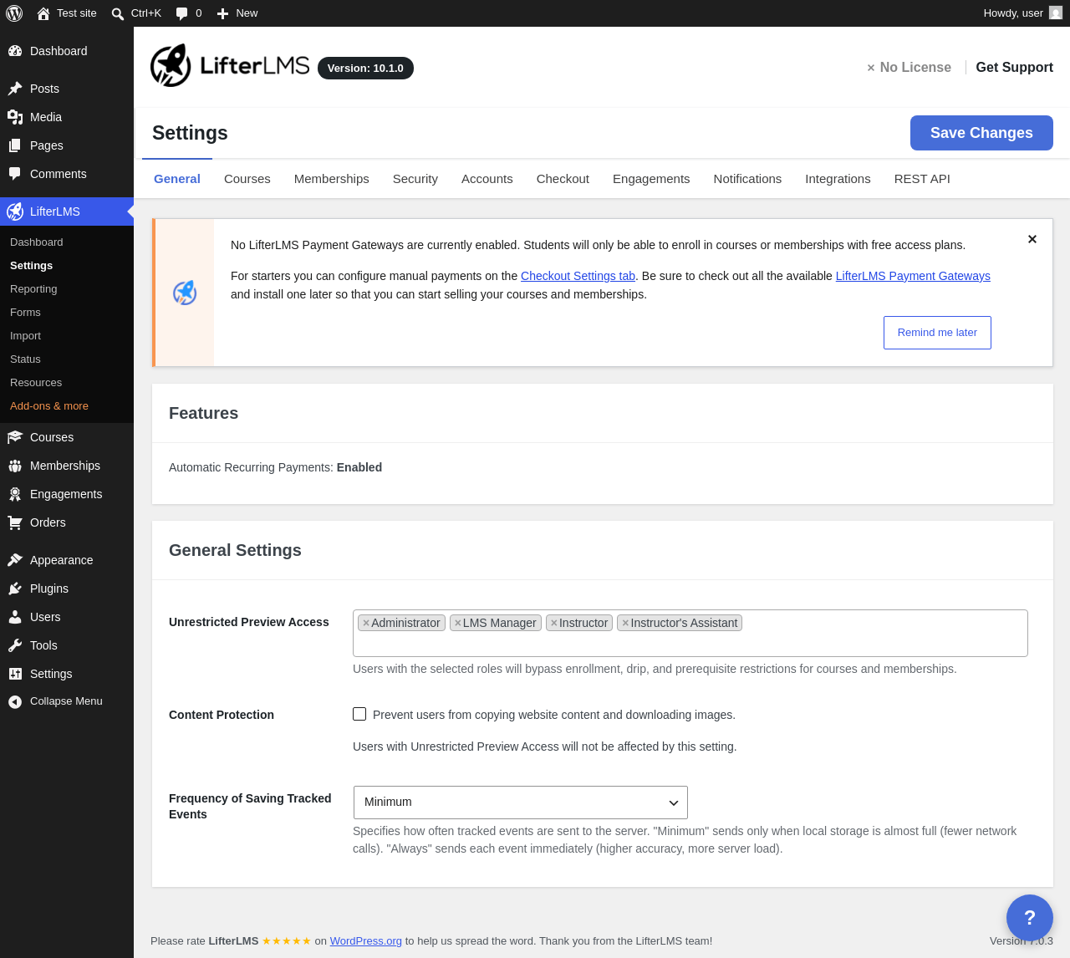Open the Integrations settings tab
Image resolution: width=1070 pixels, height=958 pixels.
(x=838, y=179)
